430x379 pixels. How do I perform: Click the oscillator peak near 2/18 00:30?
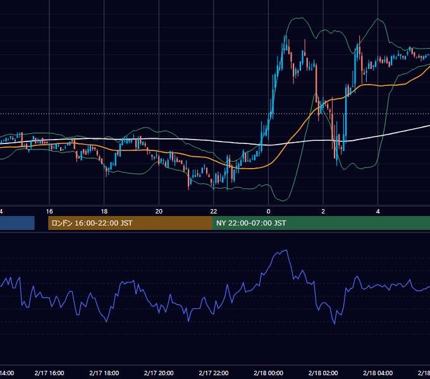286,250
